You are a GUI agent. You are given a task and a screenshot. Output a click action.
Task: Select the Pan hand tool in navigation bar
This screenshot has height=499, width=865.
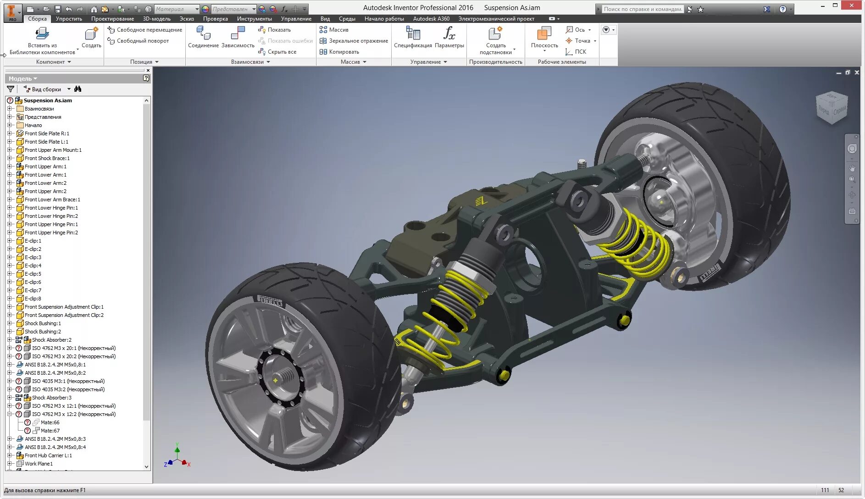point(852,168)
